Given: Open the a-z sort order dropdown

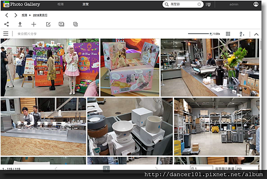Looking at the screenshot, I should tap(242, 34).
